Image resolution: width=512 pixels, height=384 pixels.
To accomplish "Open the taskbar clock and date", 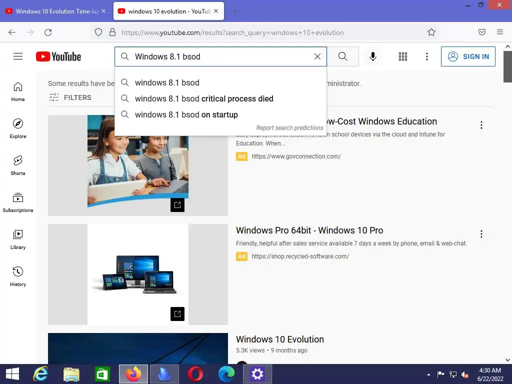I will click(x=490, y=374).
